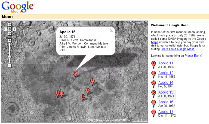Click map marker B on the moon
Image resolution: width=209 pixels, height=124 pixels.
point(57,93)
